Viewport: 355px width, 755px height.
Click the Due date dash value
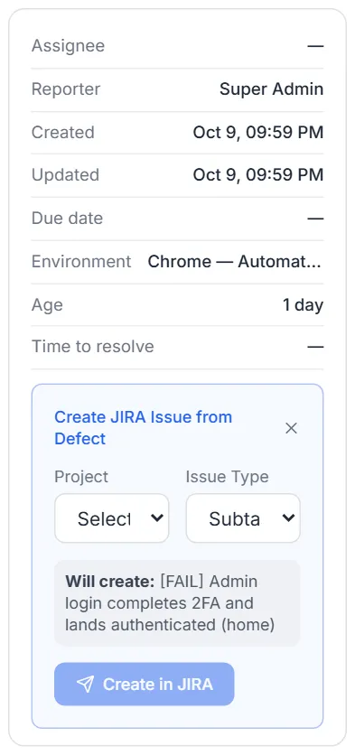point(315,219)
